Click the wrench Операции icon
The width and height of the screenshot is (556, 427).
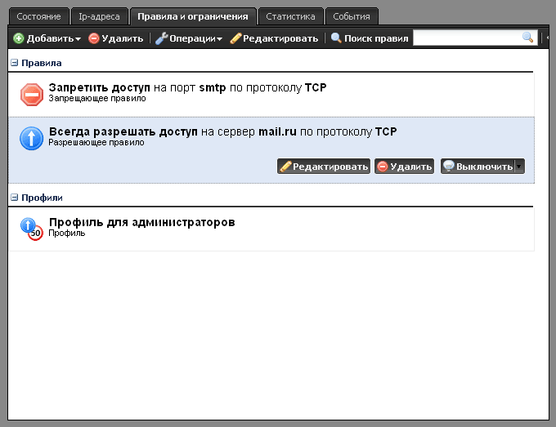pyautogui.click(x=161, y=38)
